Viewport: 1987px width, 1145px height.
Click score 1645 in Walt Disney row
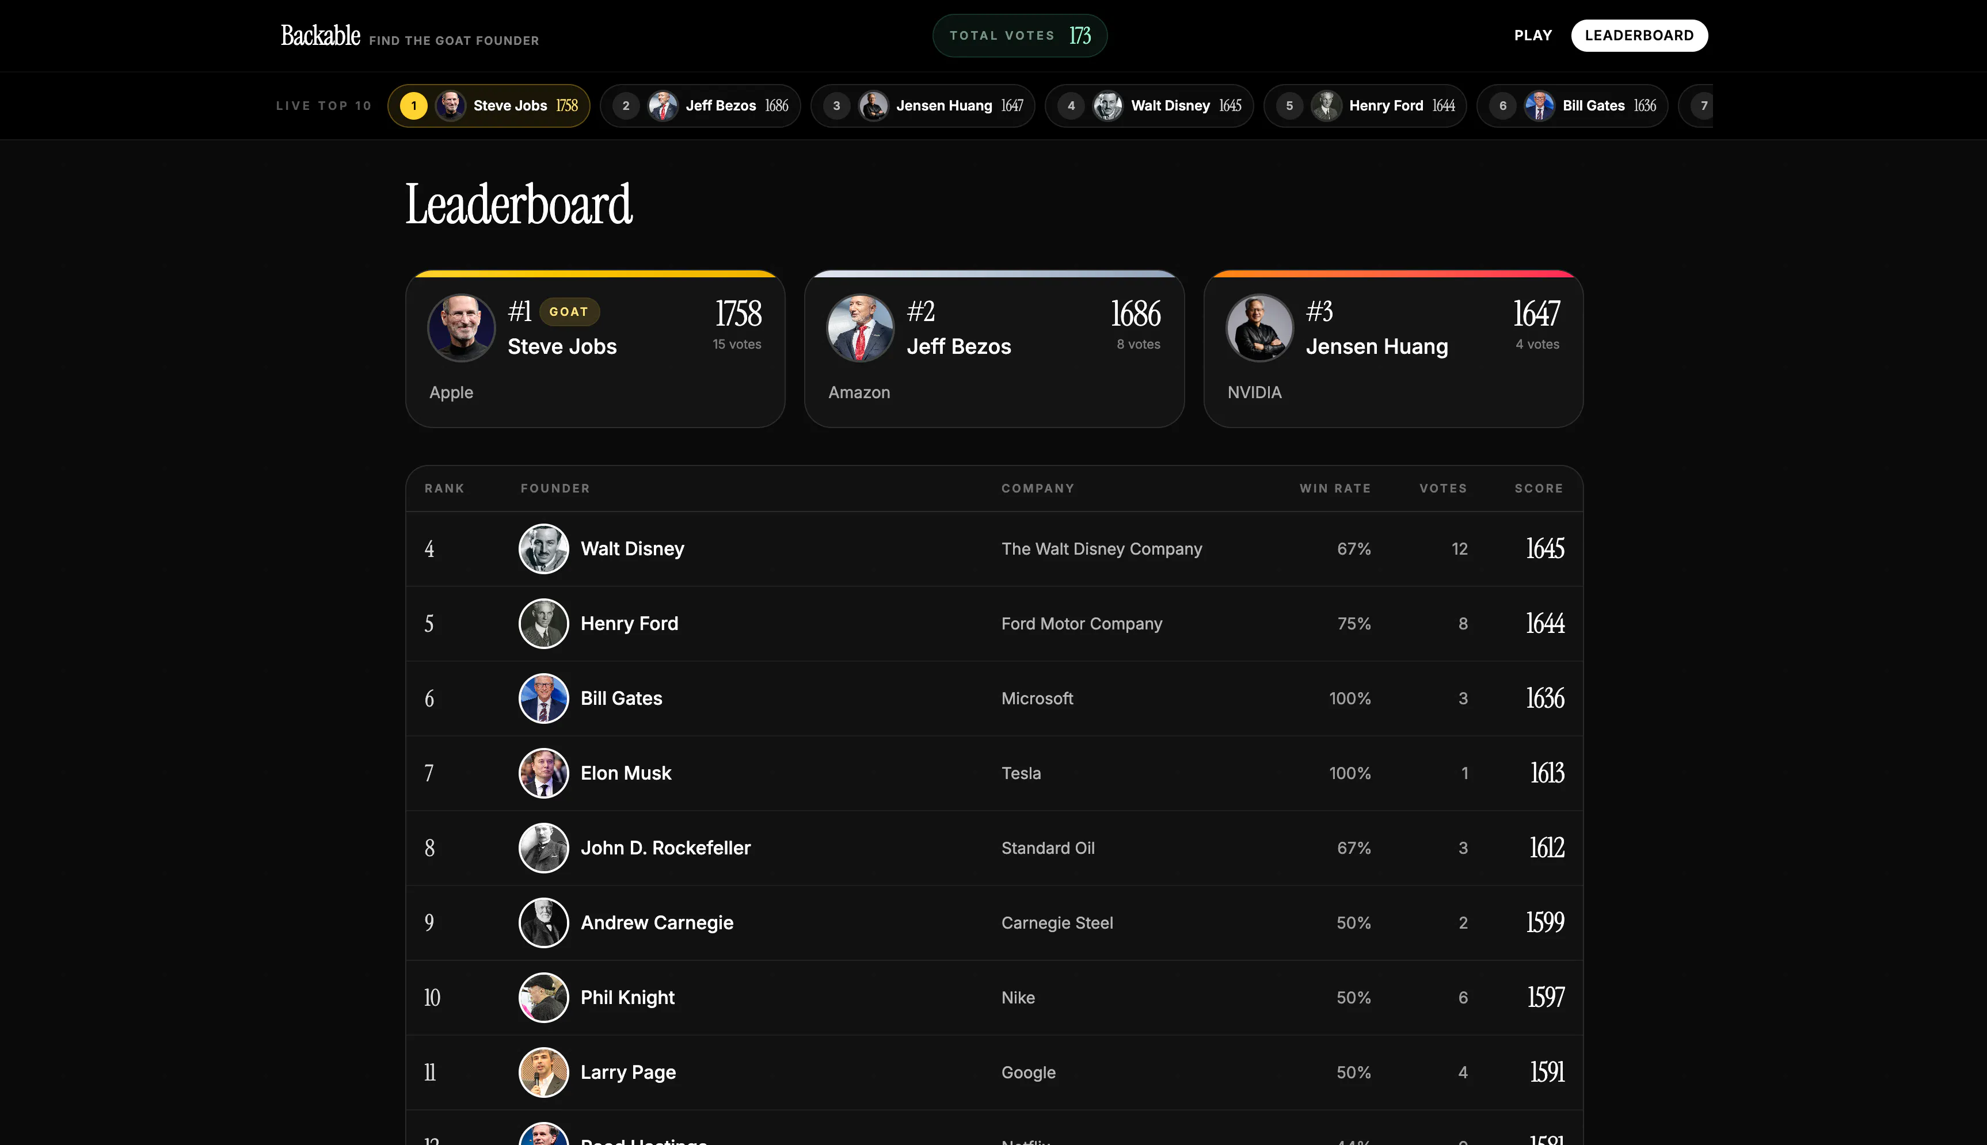point(1545,549)
